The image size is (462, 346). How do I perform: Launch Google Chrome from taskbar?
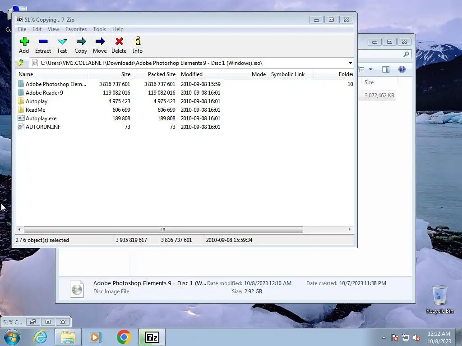click(124, 337)
